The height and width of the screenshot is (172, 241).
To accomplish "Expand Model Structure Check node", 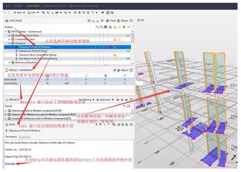I will [x=9, y=36].
